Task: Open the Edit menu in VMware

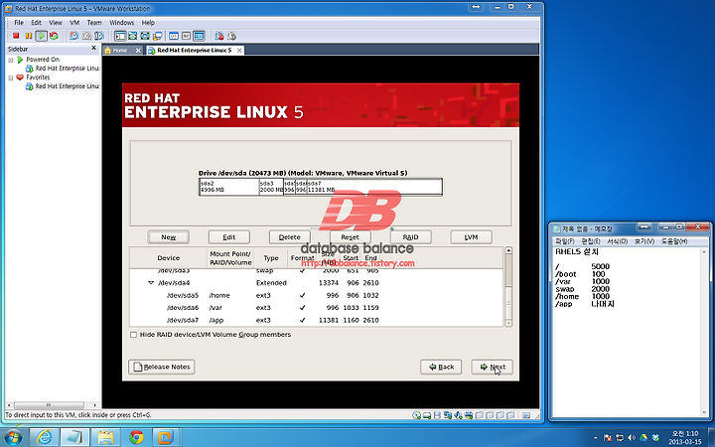Action: [36, 22]
